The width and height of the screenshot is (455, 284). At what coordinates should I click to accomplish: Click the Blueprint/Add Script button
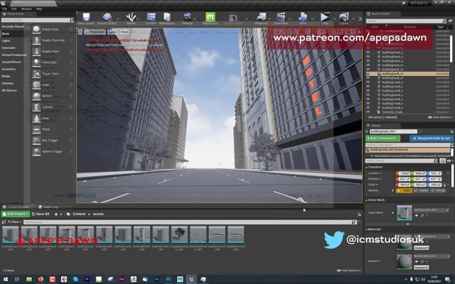(431, 138)
